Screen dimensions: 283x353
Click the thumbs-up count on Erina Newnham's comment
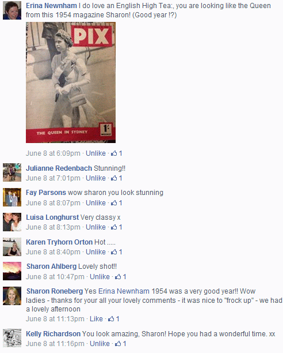click(116, 153)
